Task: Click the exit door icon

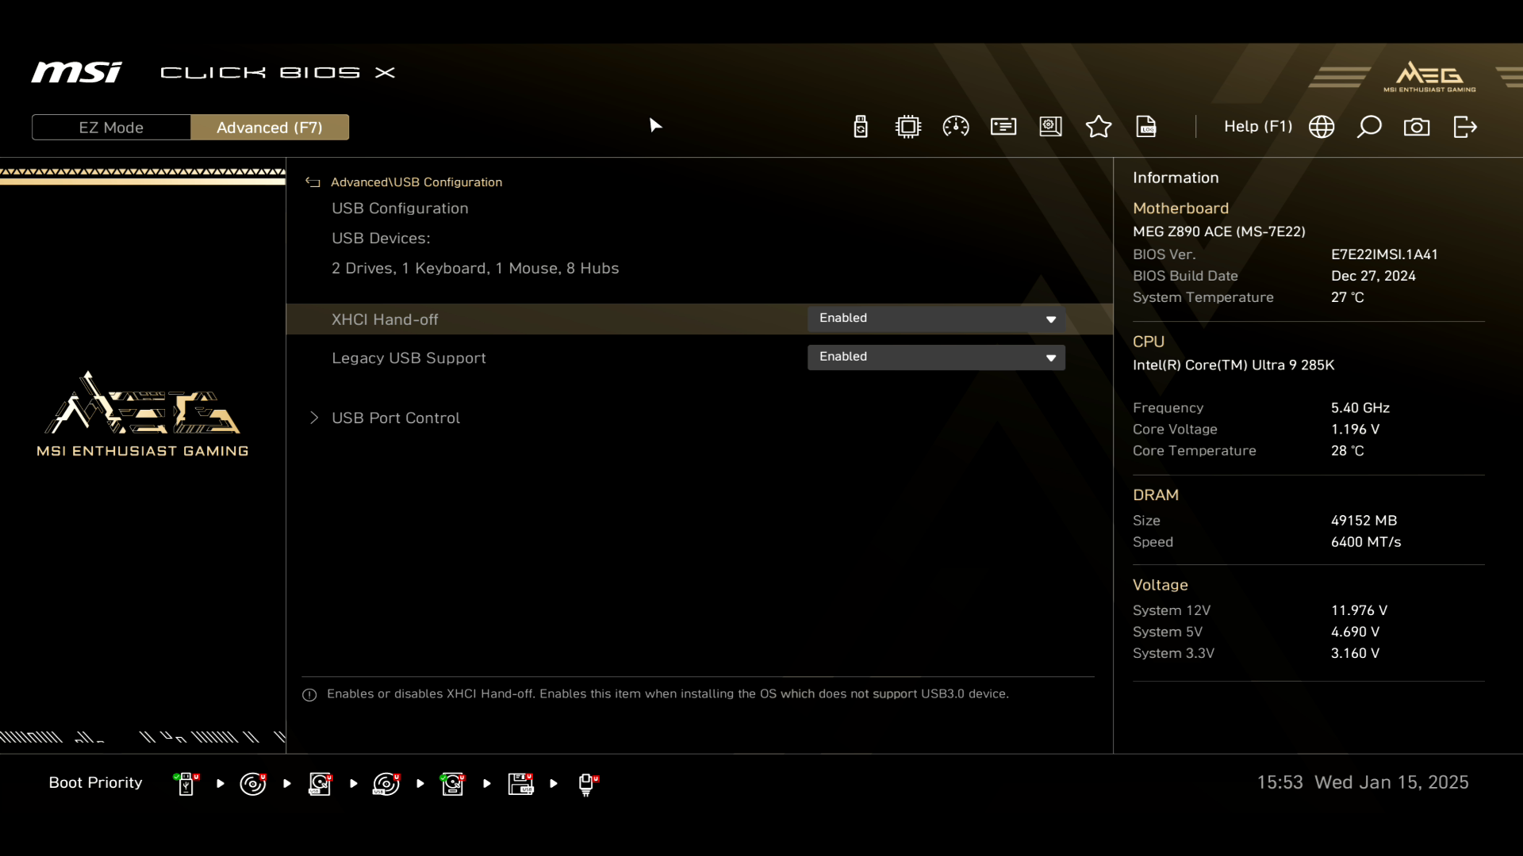Action: [x=1465, y=127]
